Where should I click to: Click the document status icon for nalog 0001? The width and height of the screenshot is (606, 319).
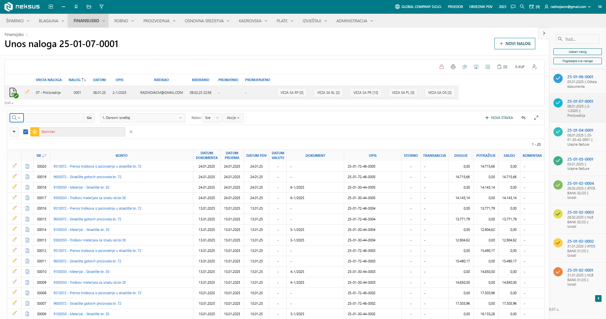tap(13, 93)
